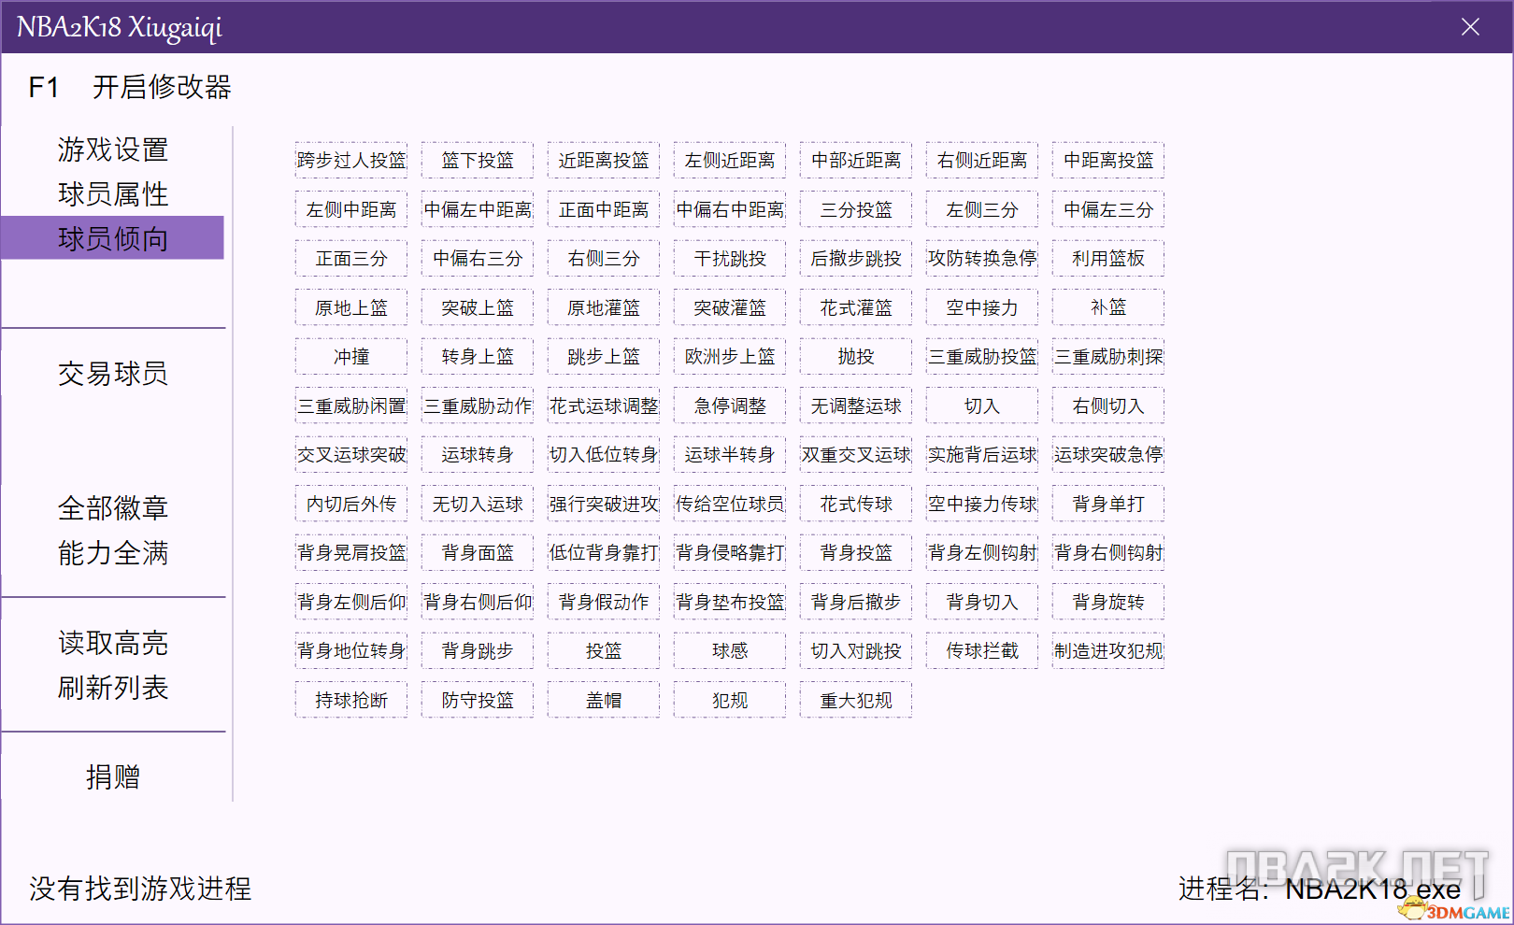
Task: Select the 右侧切入 tendency
Action: [1108, 406]
